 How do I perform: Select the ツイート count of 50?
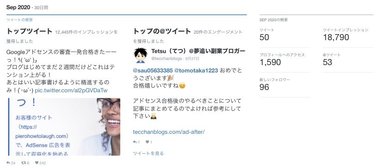(264, 37)
